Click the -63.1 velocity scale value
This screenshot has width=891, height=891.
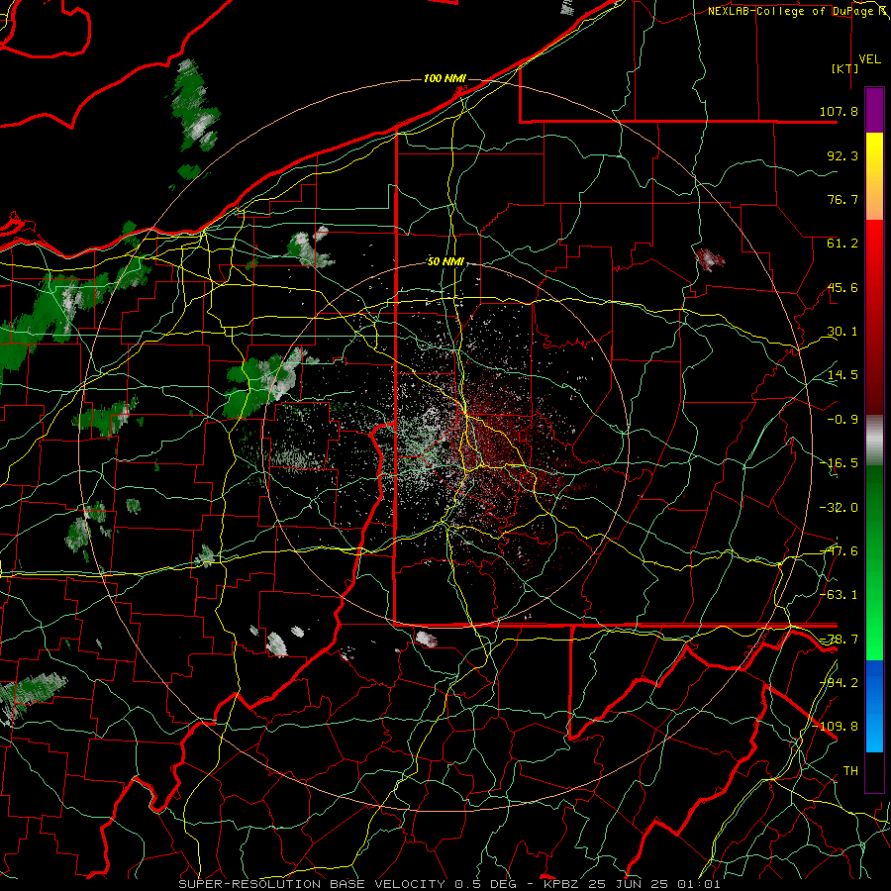840,595
